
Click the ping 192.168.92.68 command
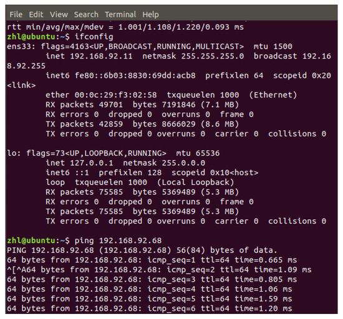click(118, 240)
